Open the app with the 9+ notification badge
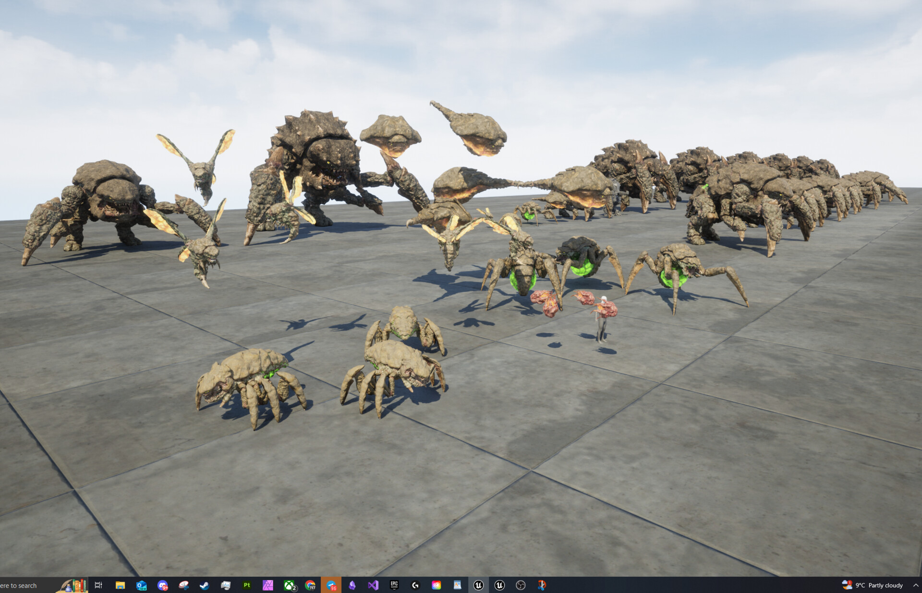Screen dimensions: 922x593 162,585
